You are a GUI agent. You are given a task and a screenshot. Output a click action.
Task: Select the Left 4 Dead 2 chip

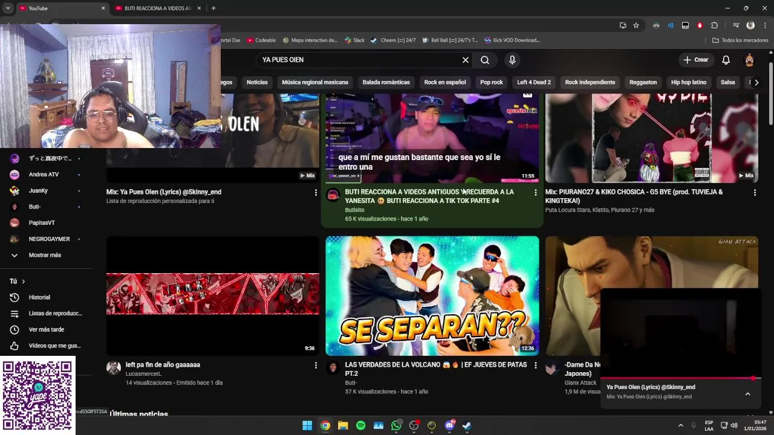(534, 82)
